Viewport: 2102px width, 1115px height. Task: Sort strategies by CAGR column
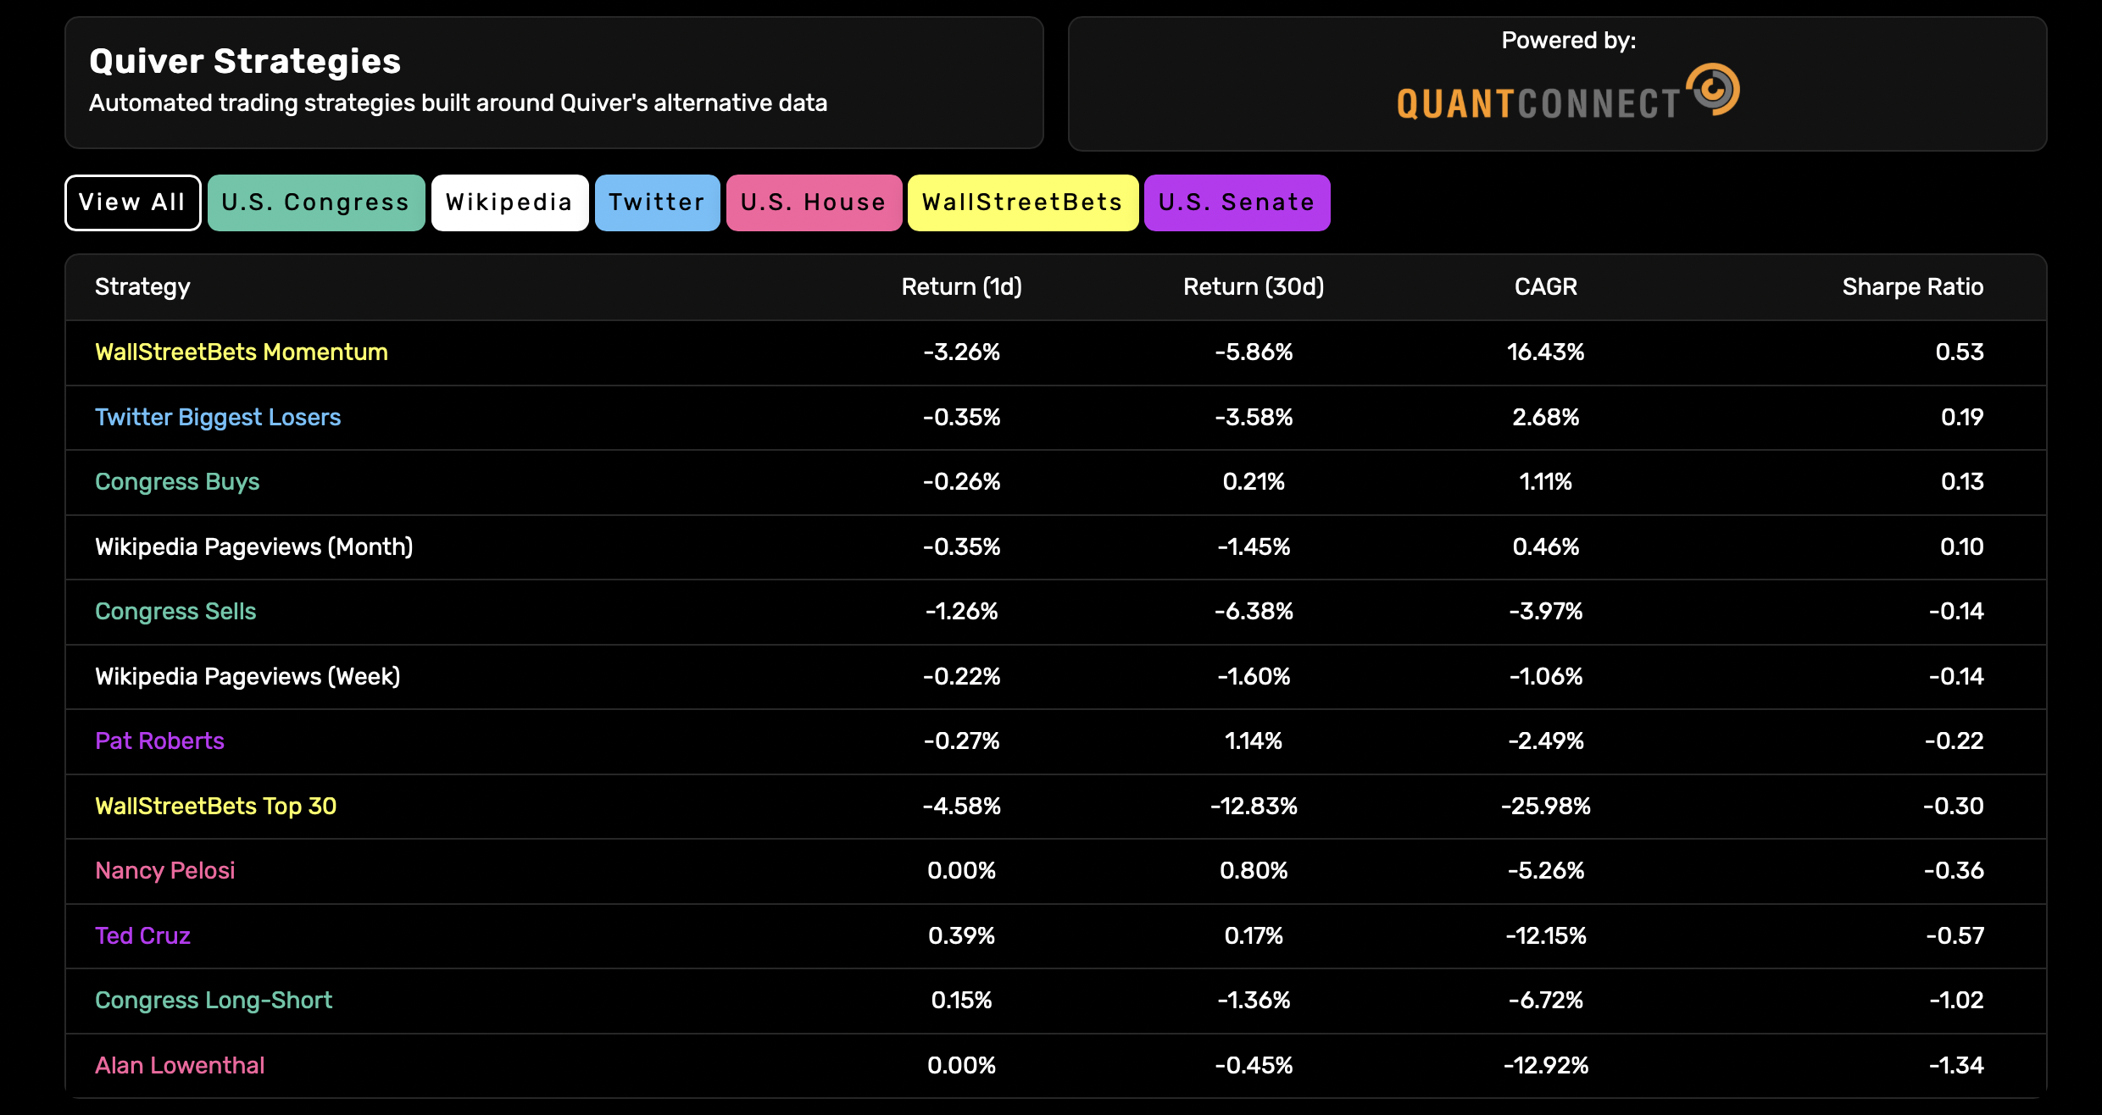point(1545,287)
